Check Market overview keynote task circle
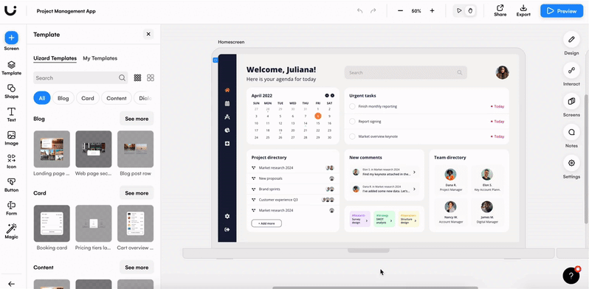Screen dimensions: 589x289 click(352, 136)
